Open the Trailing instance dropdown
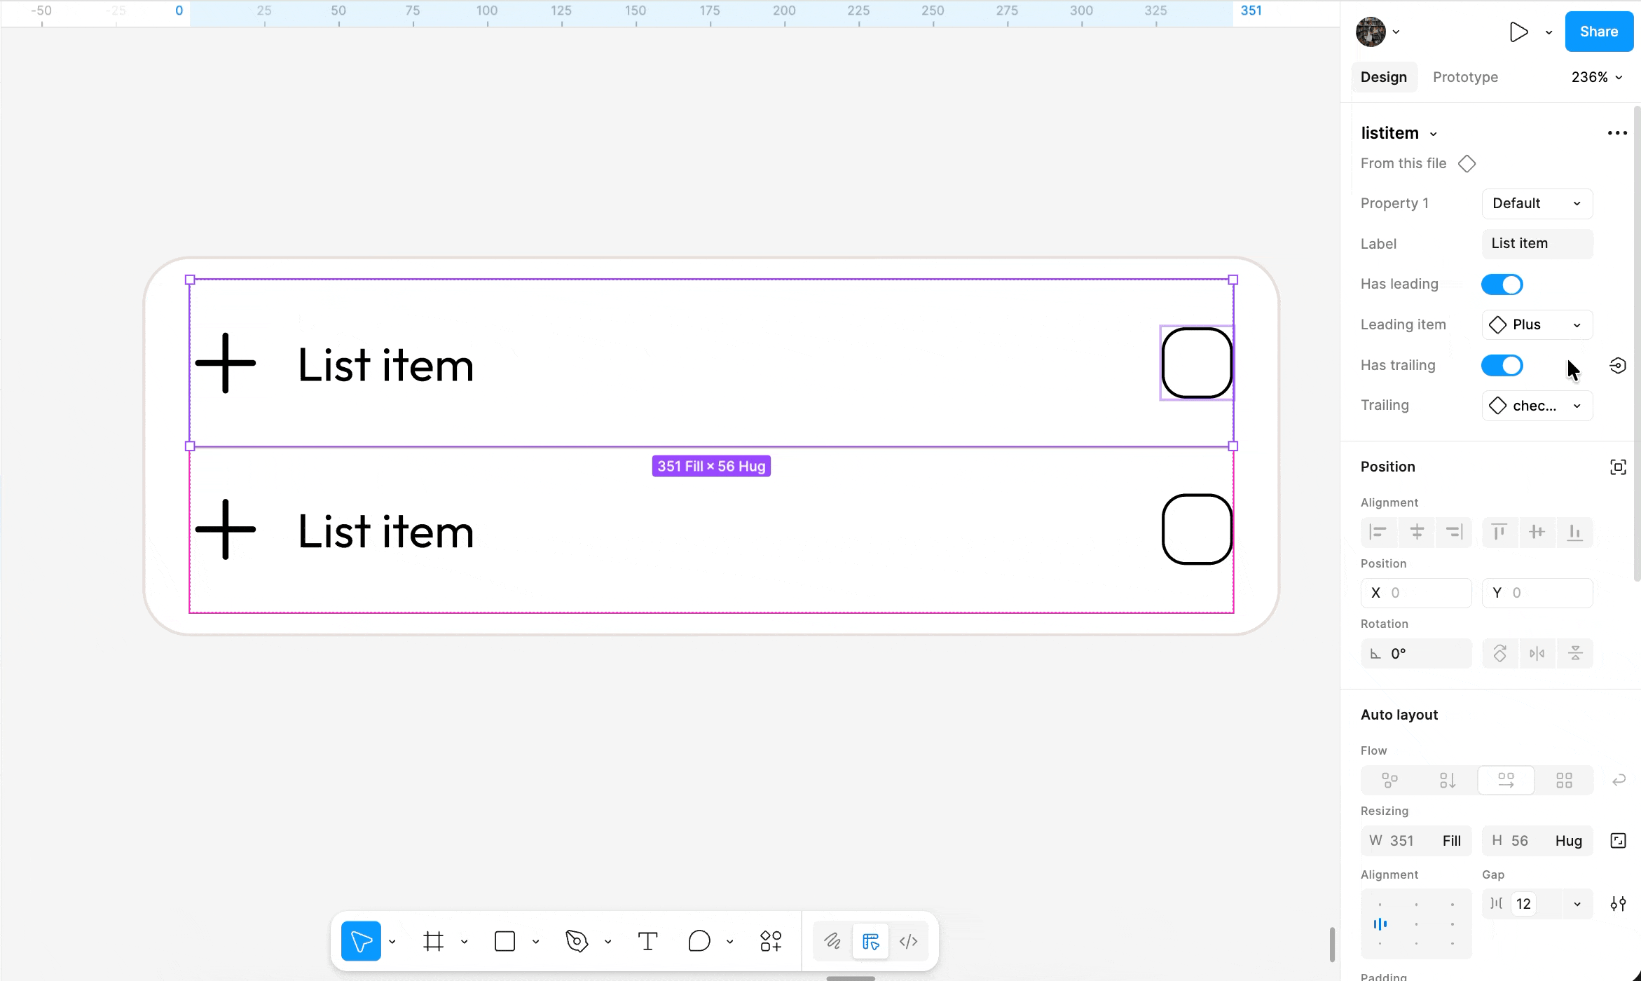1641x981 pixels. (x=1537, y=406)
